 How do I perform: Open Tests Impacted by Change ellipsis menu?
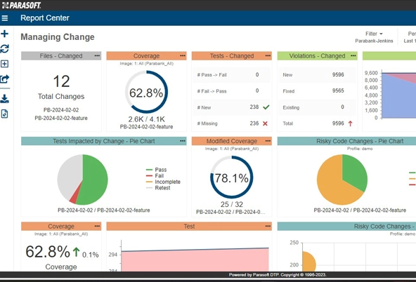tap(183, 141)
